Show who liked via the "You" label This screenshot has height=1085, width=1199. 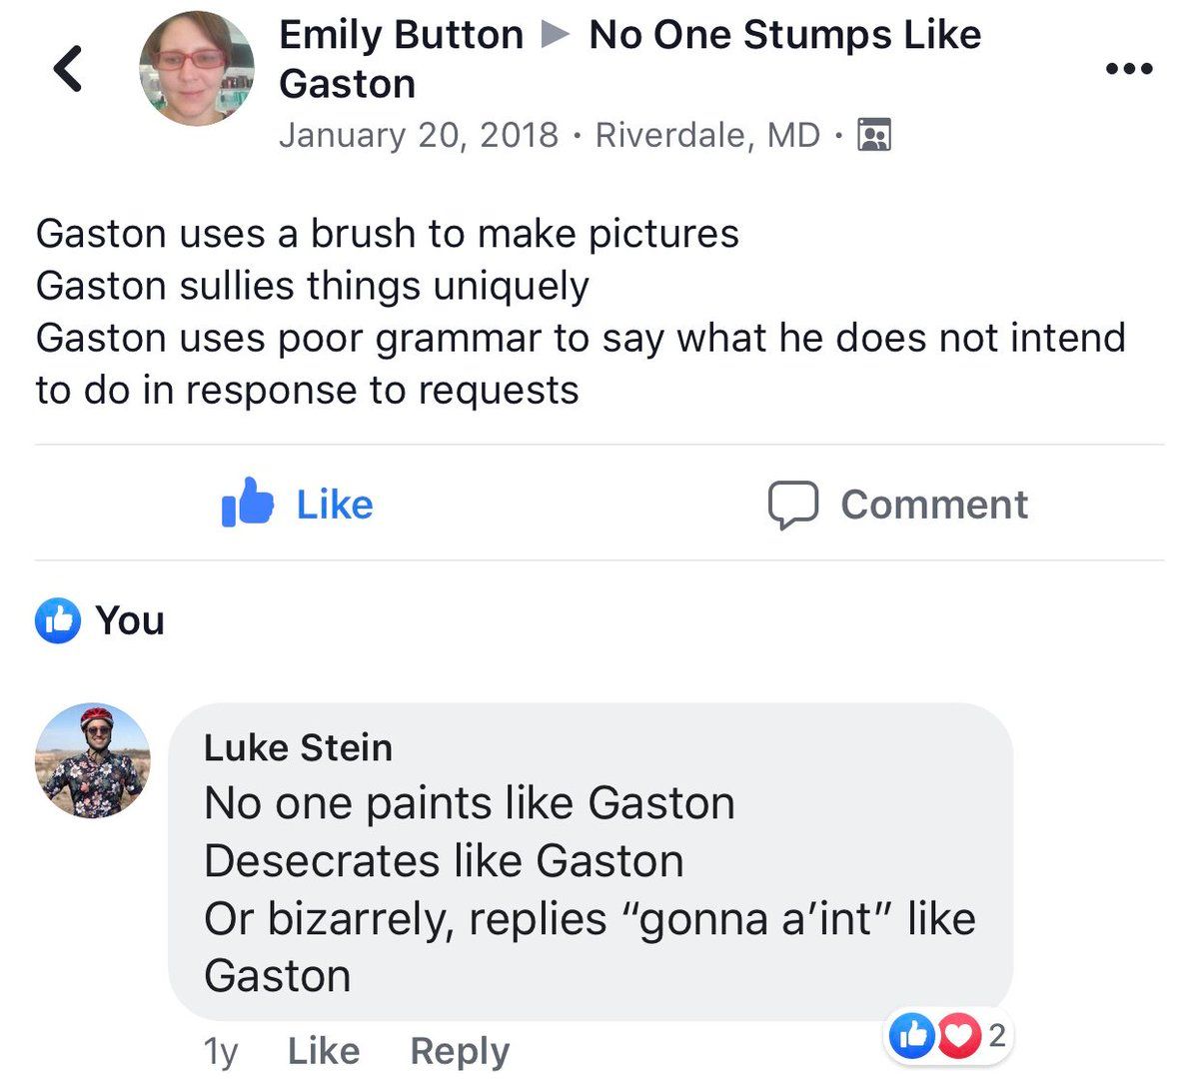tap(130, 620)
